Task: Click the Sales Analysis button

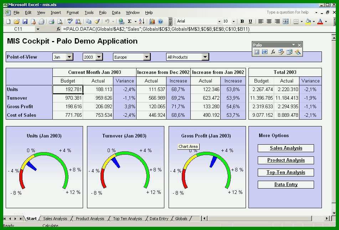Action: tap(286, 148)
